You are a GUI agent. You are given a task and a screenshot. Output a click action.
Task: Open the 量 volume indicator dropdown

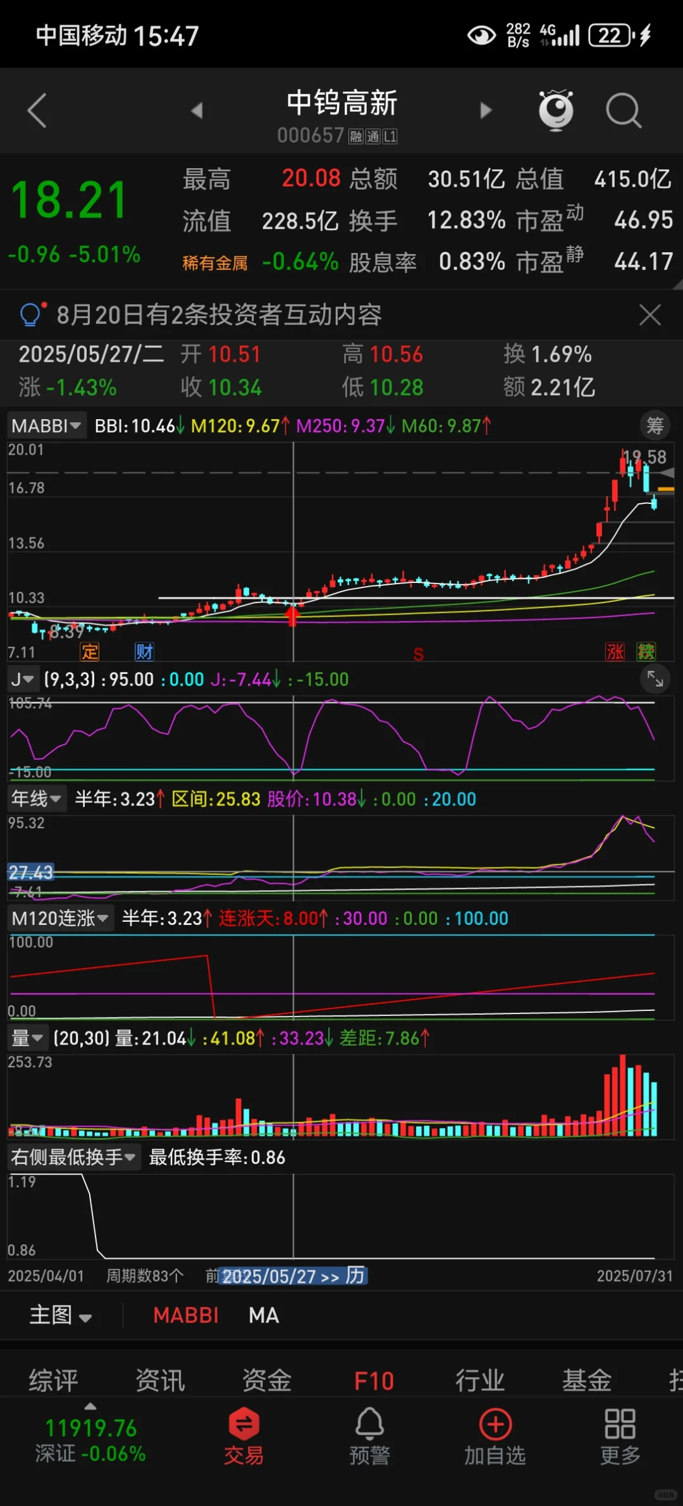tap(27, 1038)
